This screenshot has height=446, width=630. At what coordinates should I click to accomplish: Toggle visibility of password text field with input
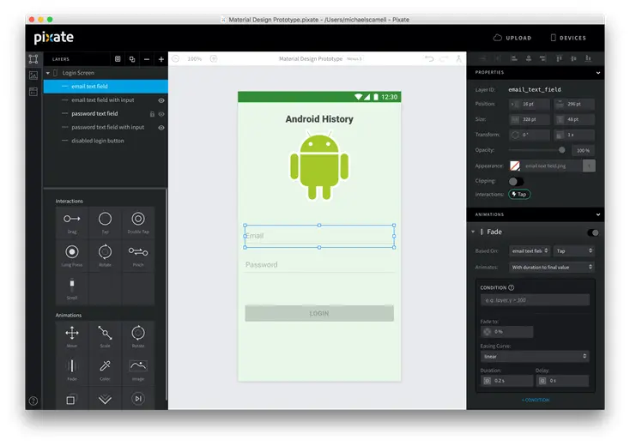(x=161, y=128)
